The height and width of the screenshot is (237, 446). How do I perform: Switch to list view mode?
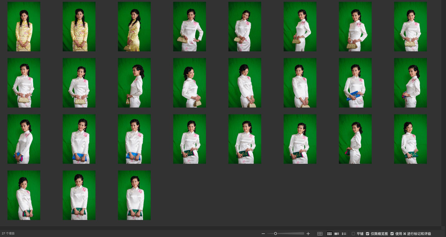(x=344, y=234)
